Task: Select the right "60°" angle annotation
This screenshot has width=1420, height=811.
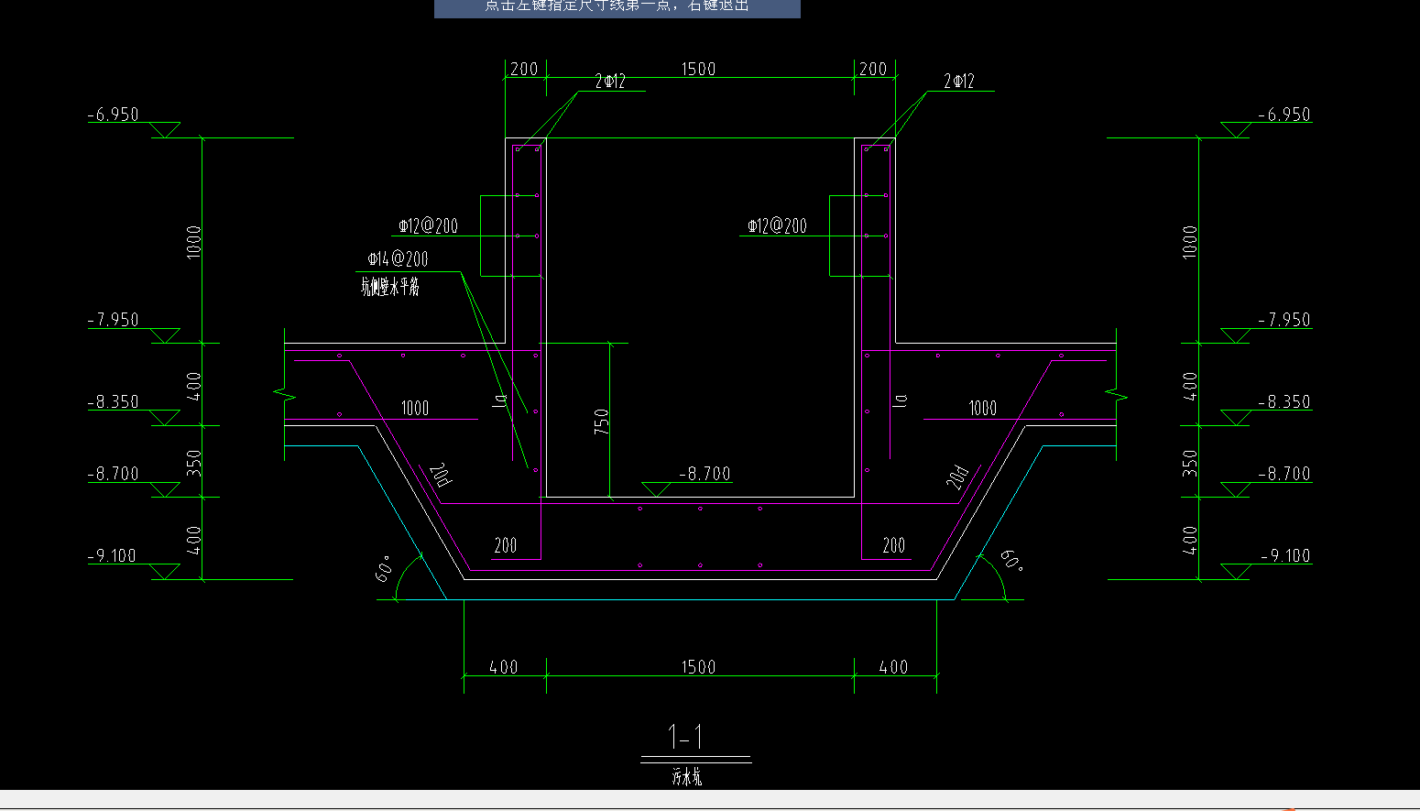Action: [x=1011, y=560]
